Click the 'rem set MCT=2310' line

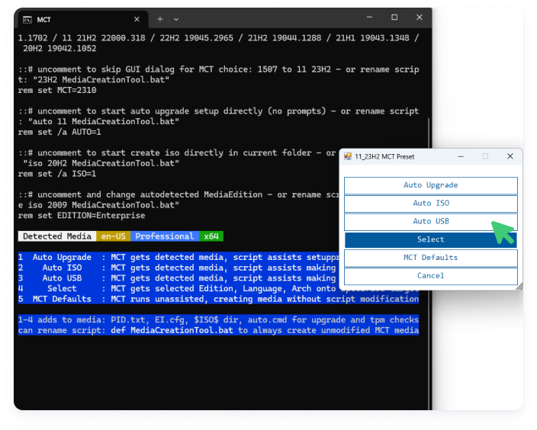[57, 91]
